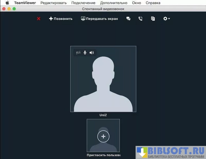Click the plus circle to invite user
206x159 pixels.
point(103,136)
